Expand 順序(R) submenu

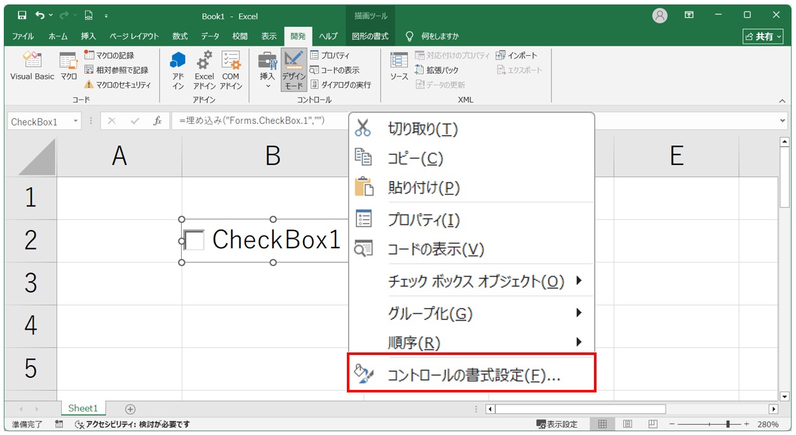[471, 343]
